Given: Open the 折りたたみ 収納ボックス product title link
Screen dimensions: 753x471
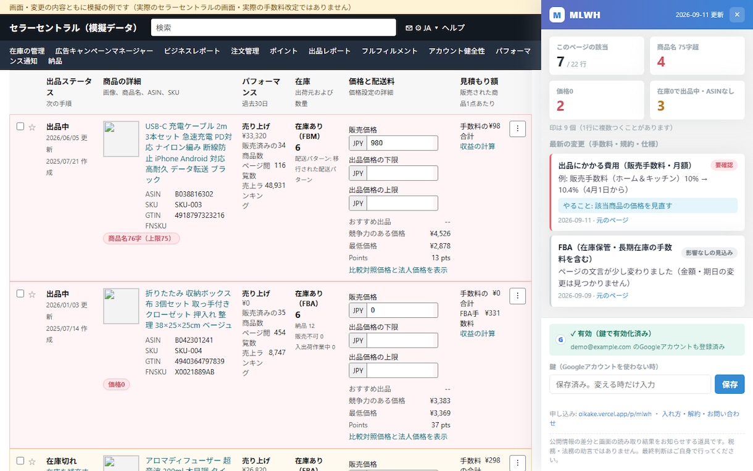Looking at the screenshot, I should tap(189, 309).
